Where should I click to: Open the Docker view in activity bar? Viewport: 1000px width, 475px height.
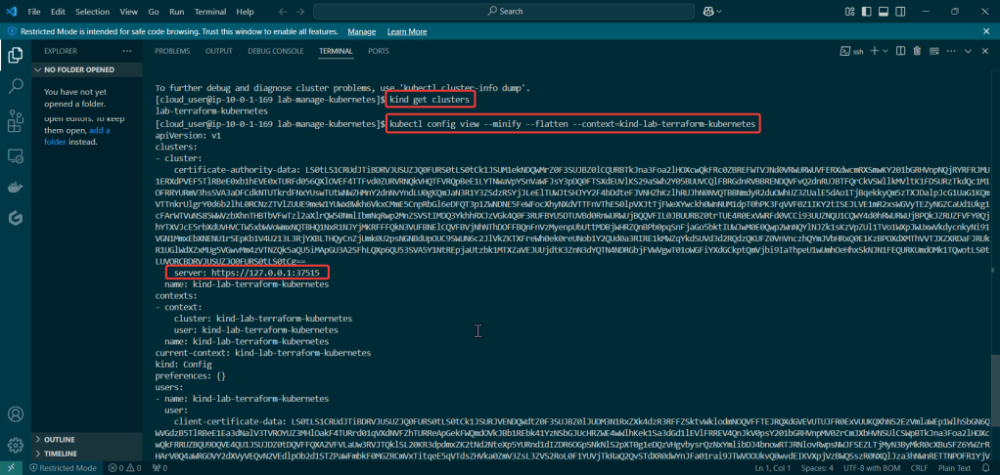(x=16, y=186)
